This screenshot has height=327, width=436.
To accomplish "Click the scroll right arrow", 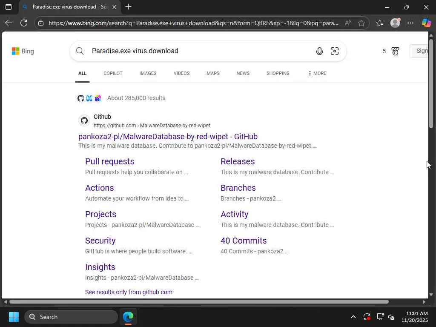I will (x=424, y=302).
